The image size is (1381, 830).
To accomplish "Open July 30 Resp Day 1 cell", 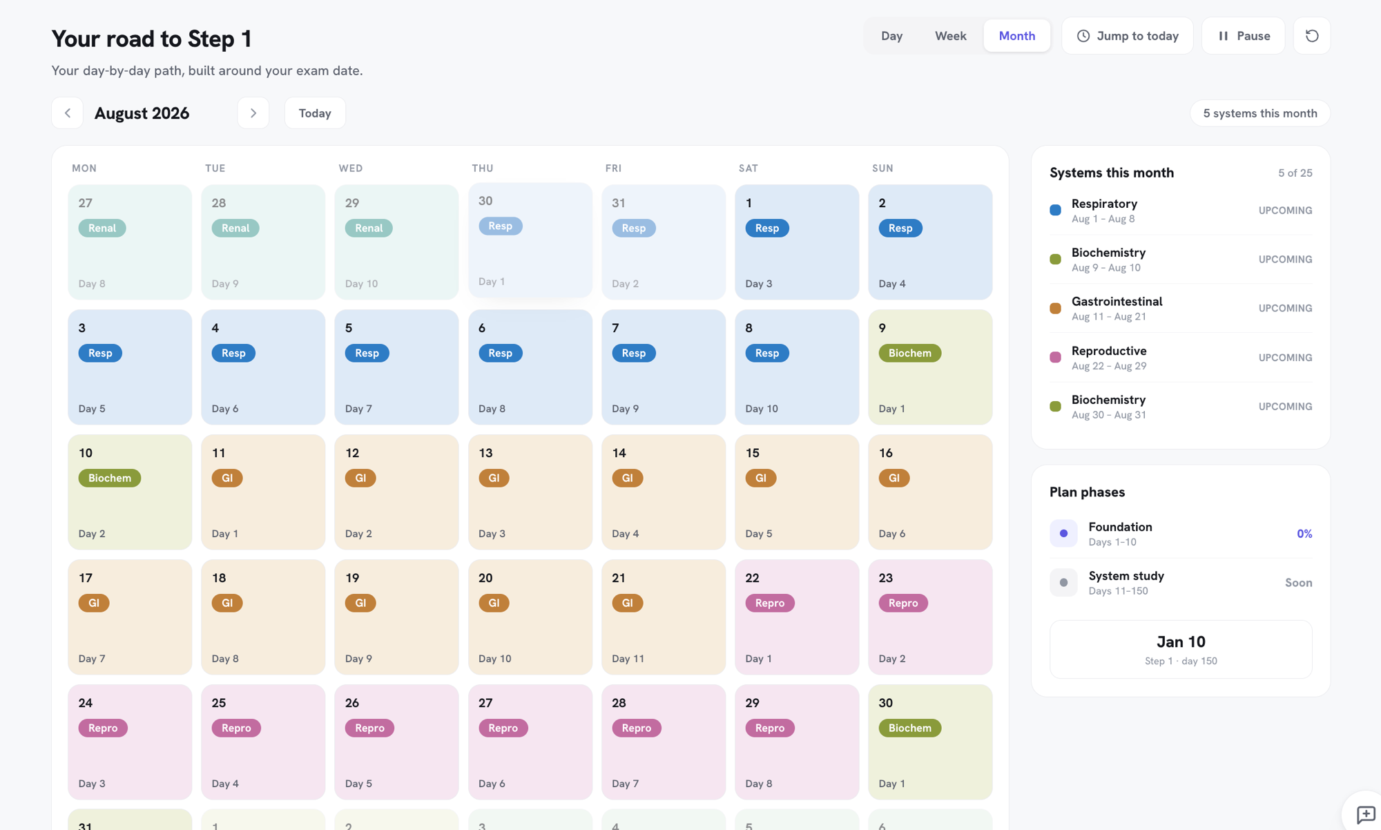I will pos(530,240).
